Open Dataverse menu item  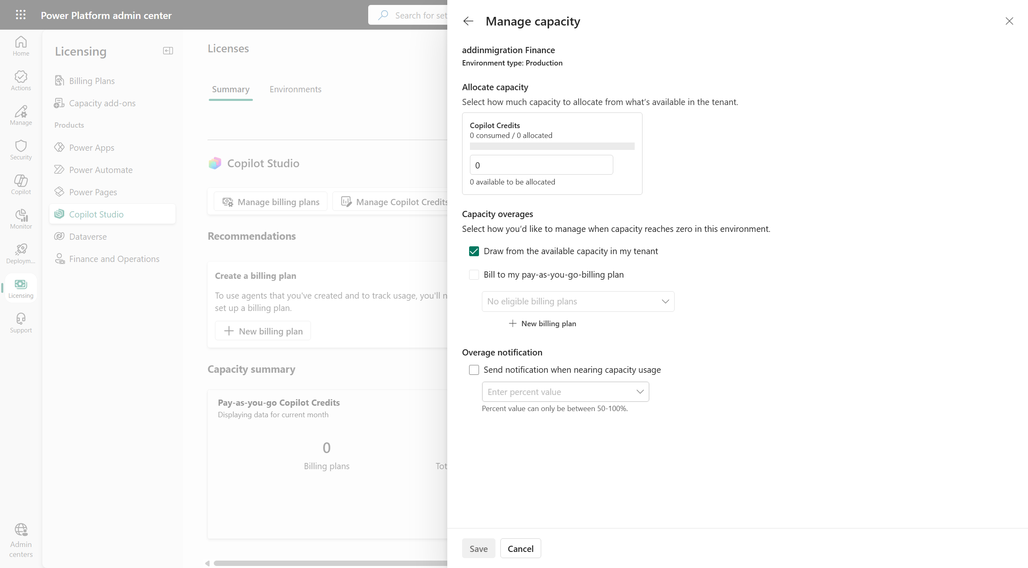pos(112,236)
